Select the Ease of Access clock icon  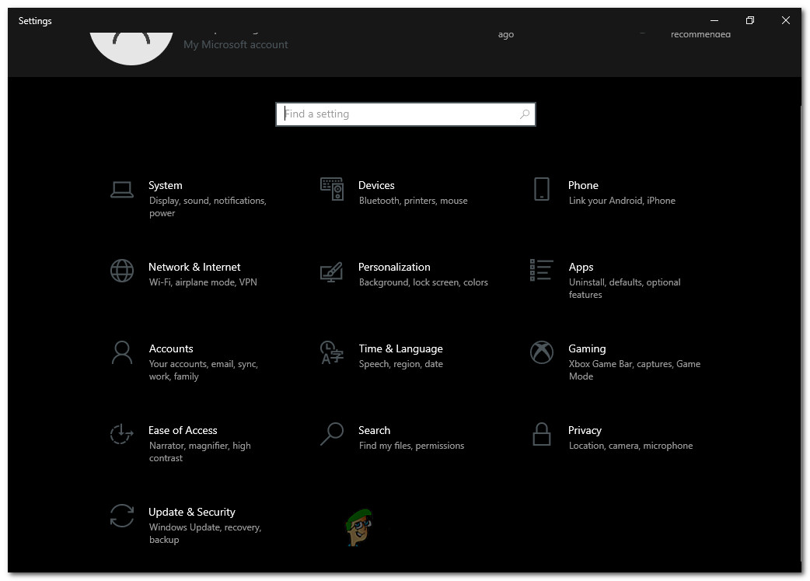tap(121, 434)
